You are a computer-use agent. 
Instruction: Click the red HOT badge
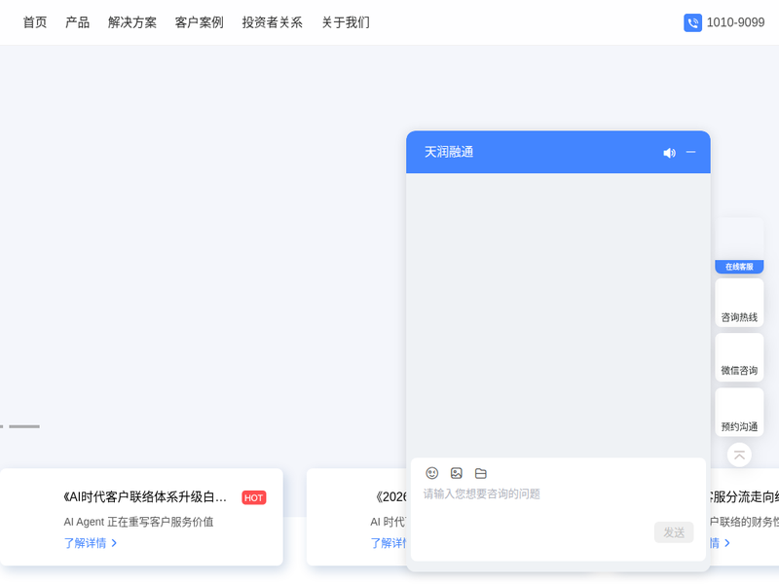click(254, 497)
